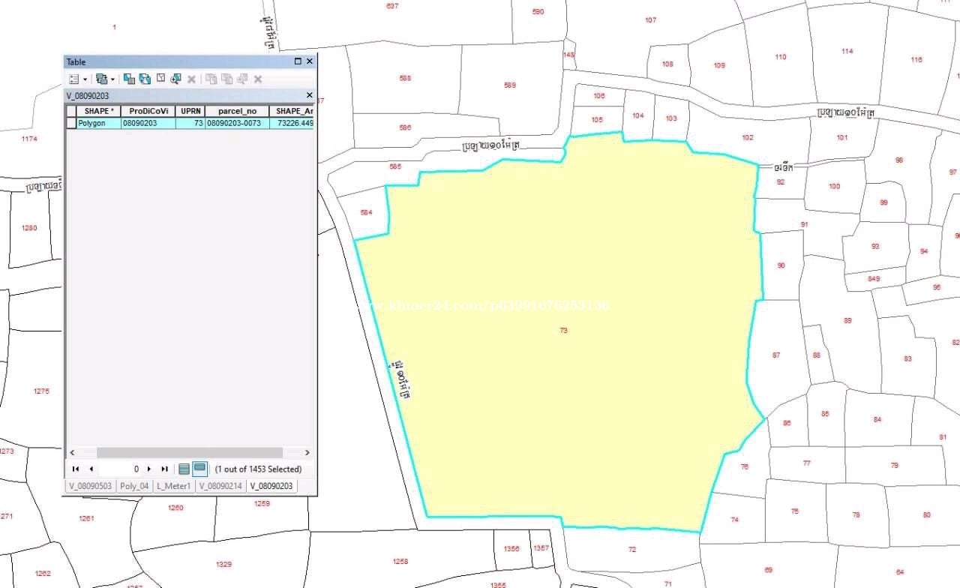Switch to the Poly_04 table tab

[134, 486]
